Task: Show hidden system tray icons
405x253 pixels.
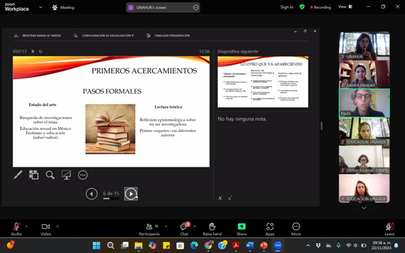Action: 308,245
